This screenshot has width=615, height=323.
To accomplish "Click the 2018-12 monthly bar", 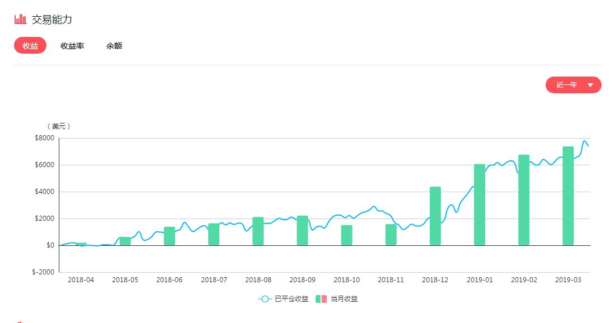I will [x=435, y=216].
